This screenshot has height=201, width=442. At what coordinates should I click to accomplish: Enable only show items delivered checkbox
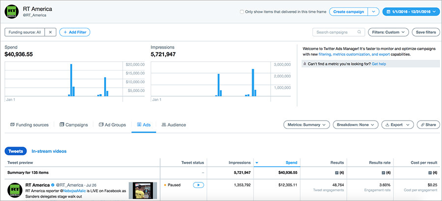[x=242, y=12]
